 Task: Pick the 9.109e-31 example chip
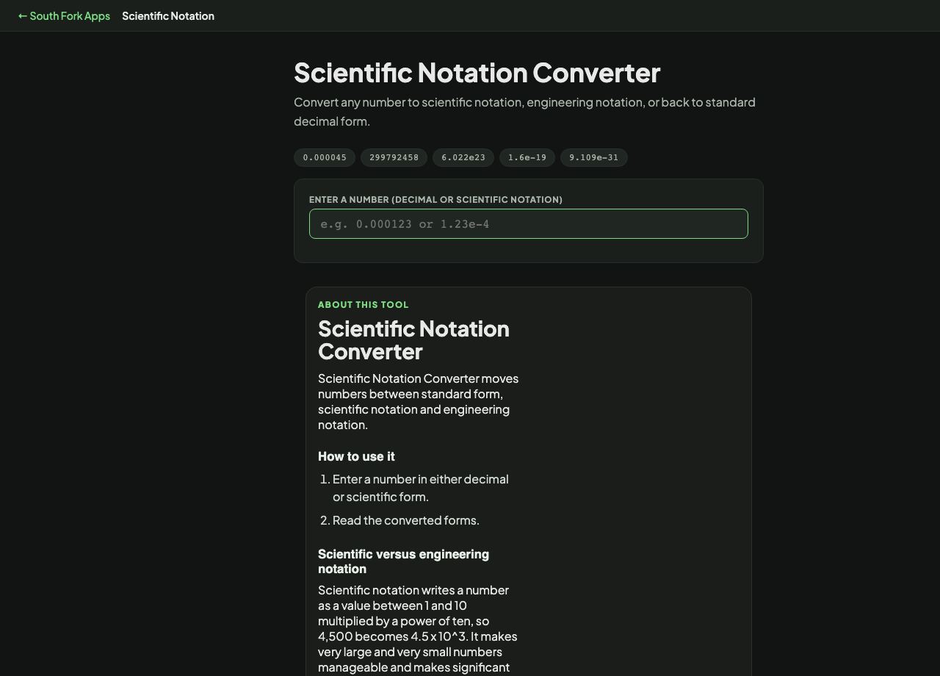tap(594, 157)
